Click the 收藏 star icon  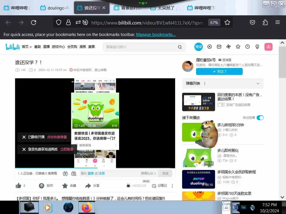tap(65, 186)
